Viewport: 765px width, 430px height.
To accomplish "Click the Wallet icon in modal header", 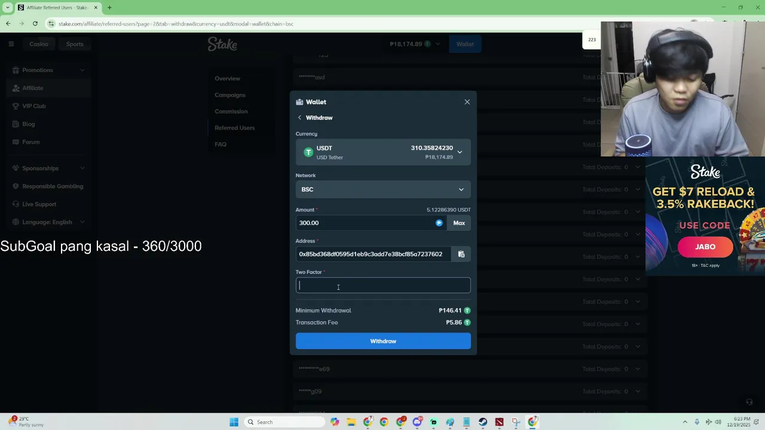I will point(299,102).
